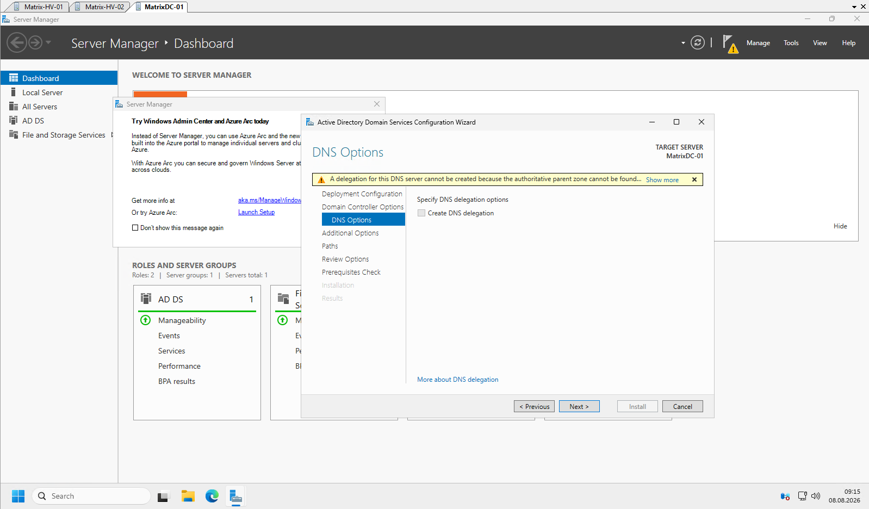Go to Domain Controller Options step
Image resolution: width=869 pixels, height=509 pixels.
click(x=363, y=207)
